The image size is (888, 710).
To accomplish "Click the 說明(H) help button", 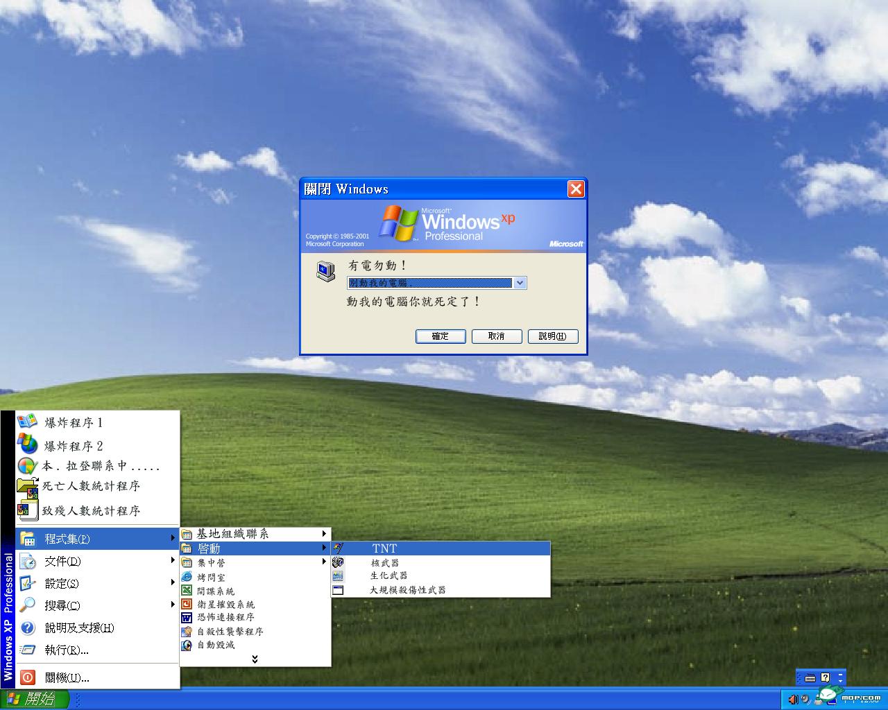I will (553, 336).
